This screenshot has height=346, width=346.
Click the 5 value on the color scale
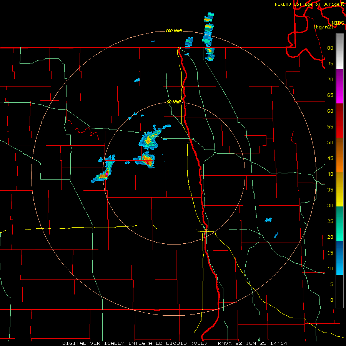tap(332, 284)
